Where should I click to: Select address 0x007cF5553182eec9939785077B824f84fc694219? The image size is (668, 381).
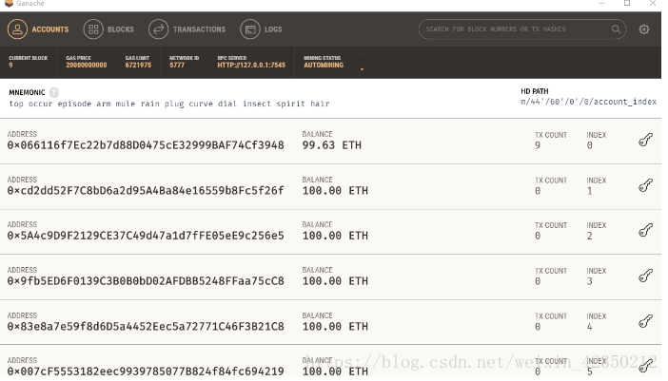[x=146, y=371]
